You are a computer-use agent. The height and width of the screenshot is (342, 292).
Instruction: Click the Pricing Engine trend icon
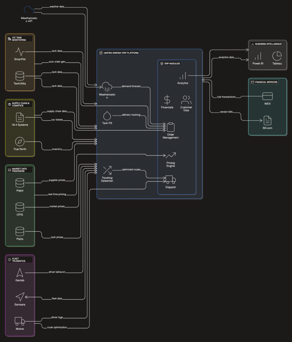170,156
